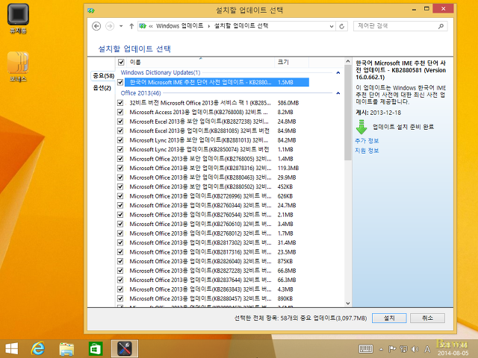Uncheck Excel 2013 security update KB2827238
This screenshot has height=358, width=478.
point(120,122)
